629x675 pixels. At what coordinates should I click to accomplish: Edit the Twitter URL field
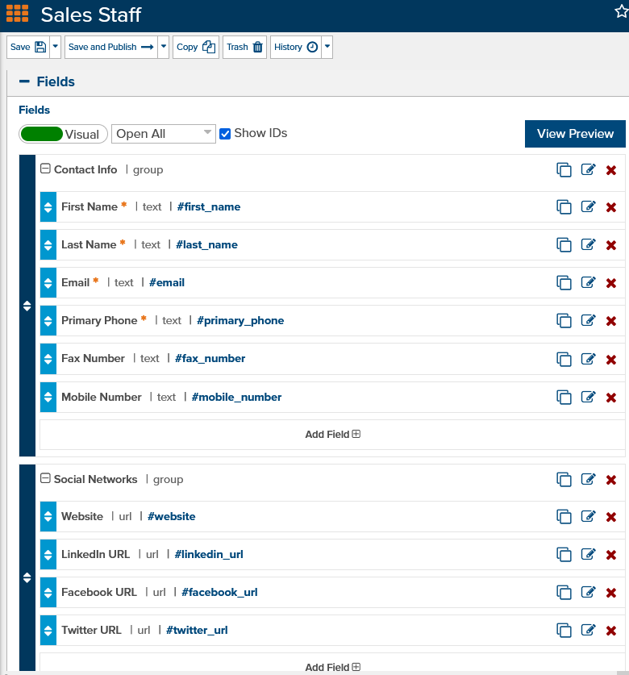[588, 630]
